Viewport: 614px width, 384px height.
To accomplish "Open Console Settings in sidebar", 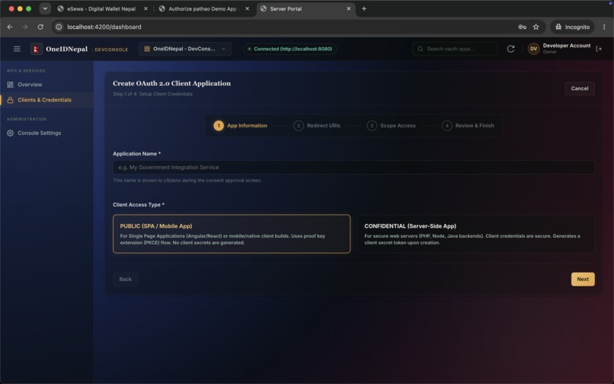I will pyautogui.click(x=47, y=133).
